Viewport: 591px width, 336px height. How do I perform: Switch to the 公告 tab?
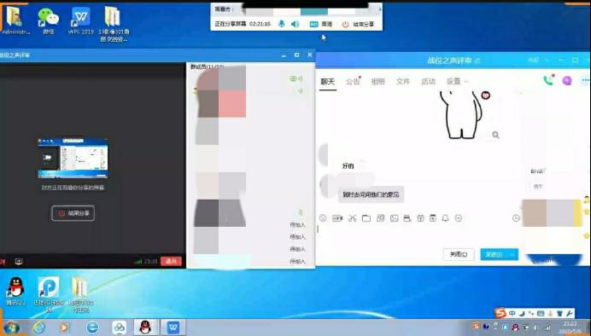pyautogui.click(x=353, y=81)
